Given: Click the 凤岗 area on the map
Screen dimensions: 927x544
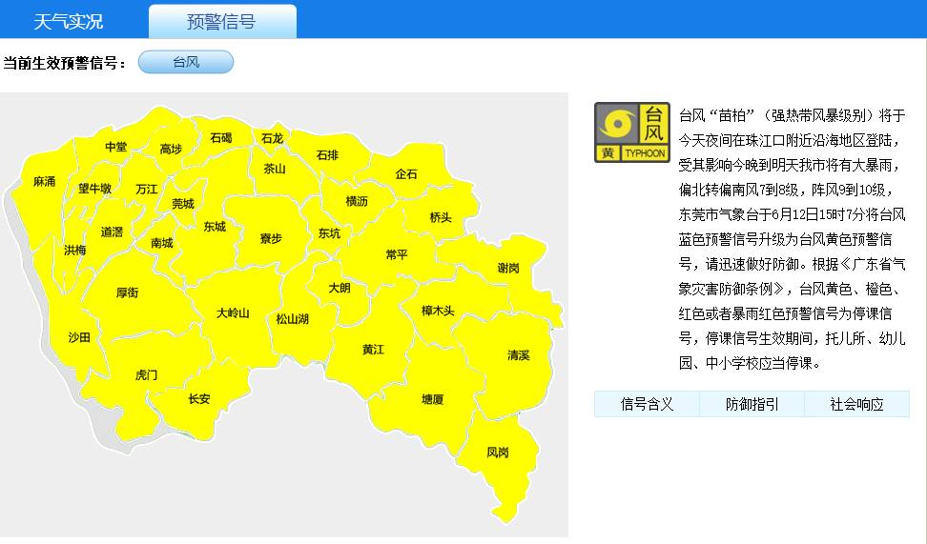Looking at the screenshot, I should point(498,453).
